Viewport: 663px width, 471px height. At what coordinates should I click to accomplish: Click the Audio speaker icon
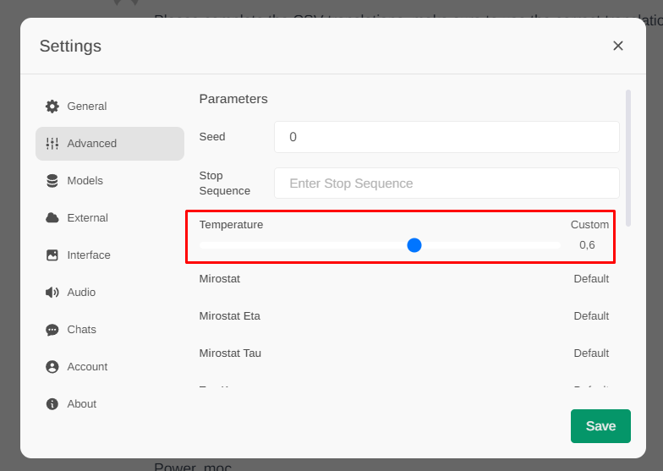coord(52,293)
